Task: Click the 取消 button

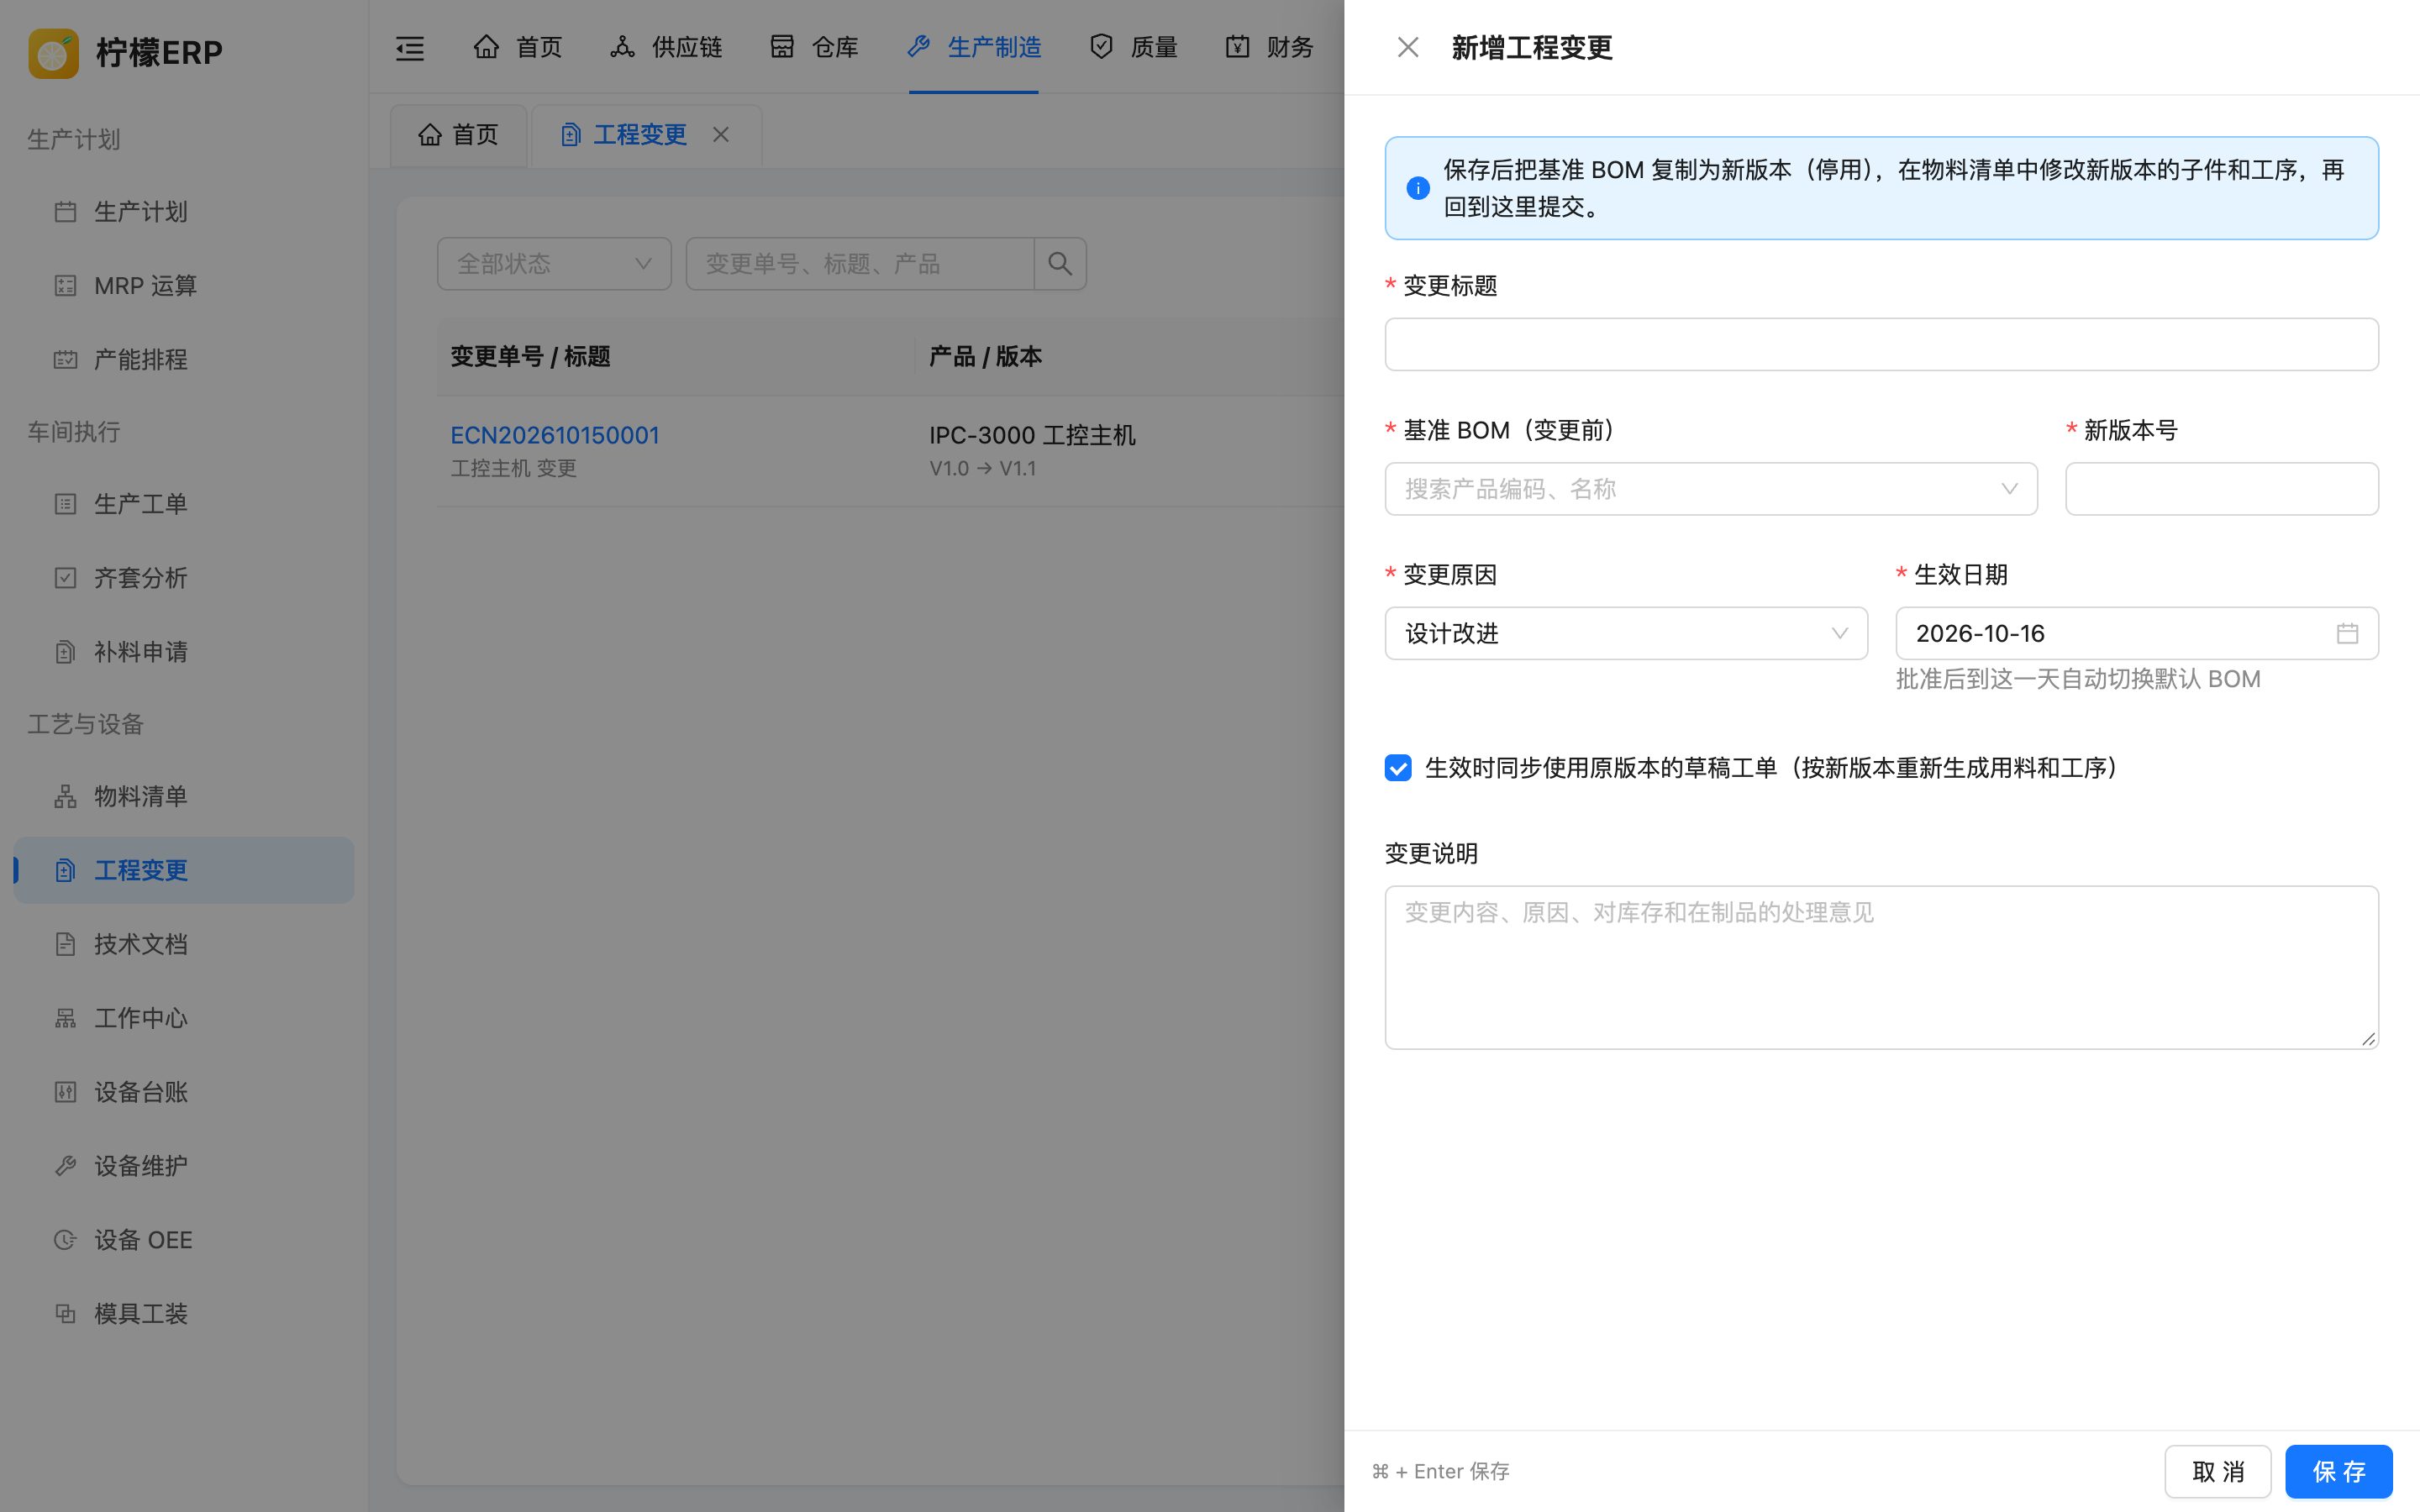Action: [2218, 1471]
